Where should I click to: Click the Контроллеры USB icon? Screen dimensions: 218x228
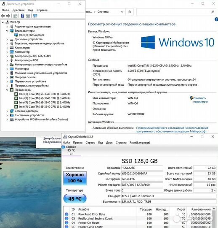12,60
